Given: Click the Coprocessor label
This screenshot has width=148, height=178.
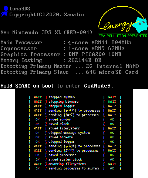Looking at the screenshot, I should pyautogui.click(x=18, y=48).
